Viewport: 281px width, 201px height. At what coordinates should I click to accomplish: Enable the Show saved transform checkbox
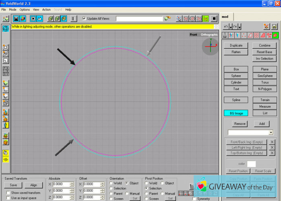click(x=8, y=193)
